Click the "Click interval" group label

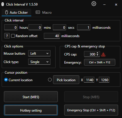(14, 20)
